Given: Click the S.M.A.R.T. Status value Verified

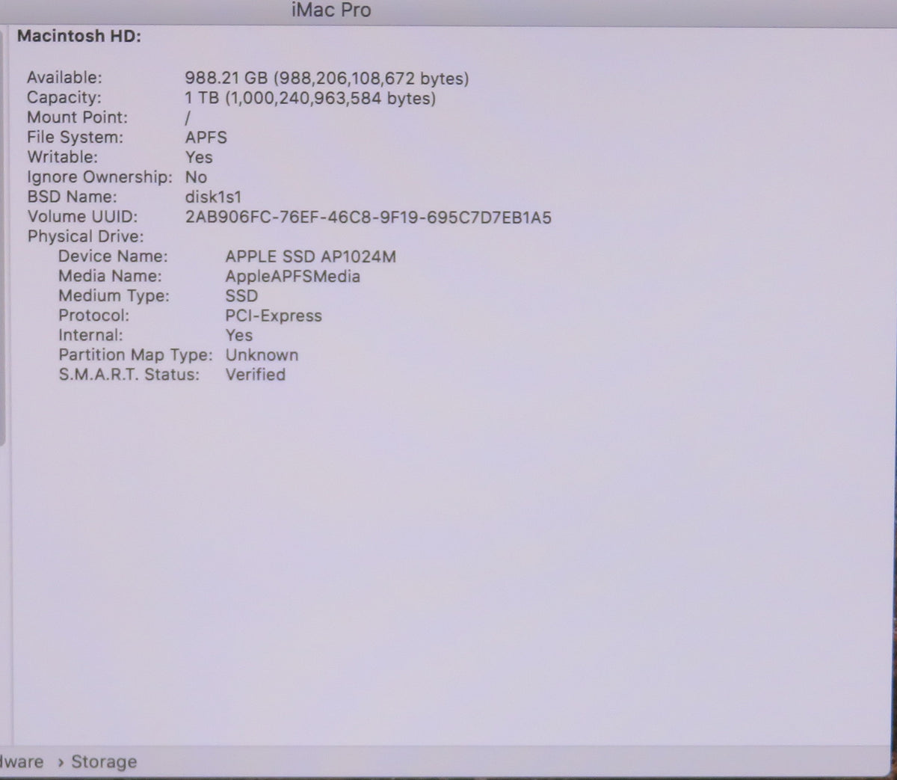Looking at the screenshot, I should coord(256,375).
